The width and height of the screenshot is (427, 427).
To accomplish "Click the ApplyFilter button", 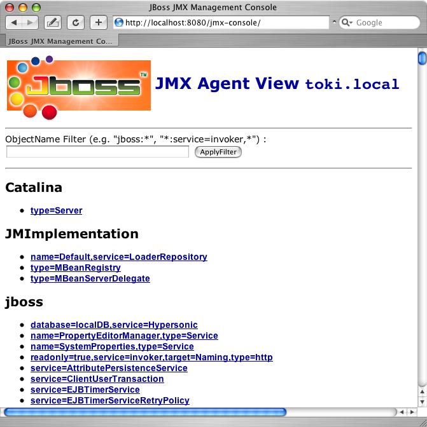I will pos(218,152).
